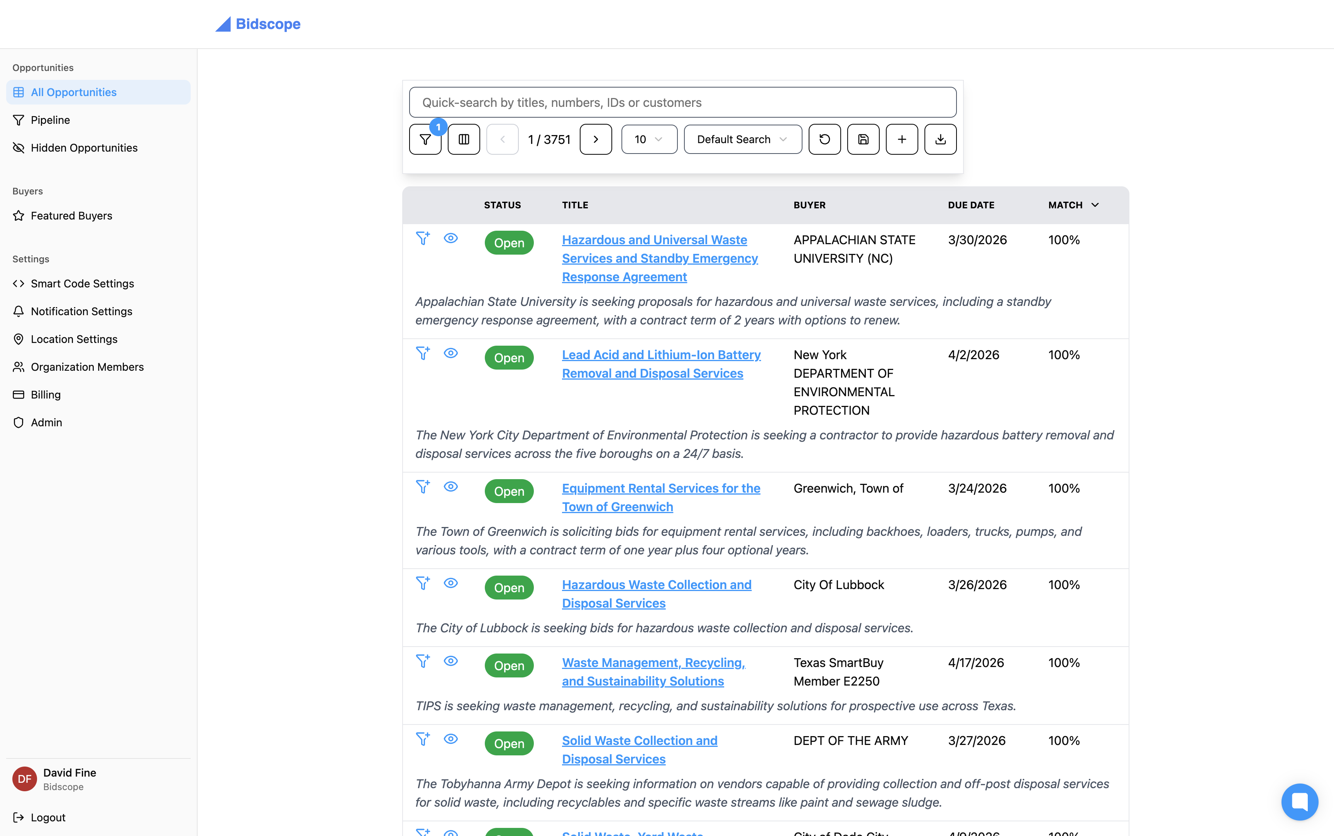Click the Logout button

(47, 817)
